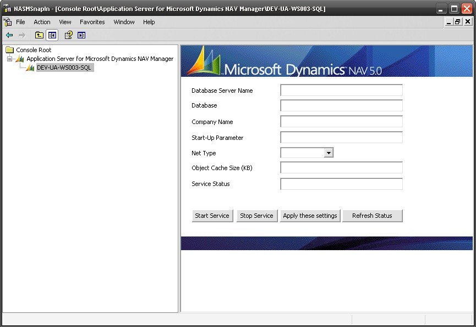The image size is (476, 327).
Task: Close the NASMSnapIn window
Action: [467, 9]
